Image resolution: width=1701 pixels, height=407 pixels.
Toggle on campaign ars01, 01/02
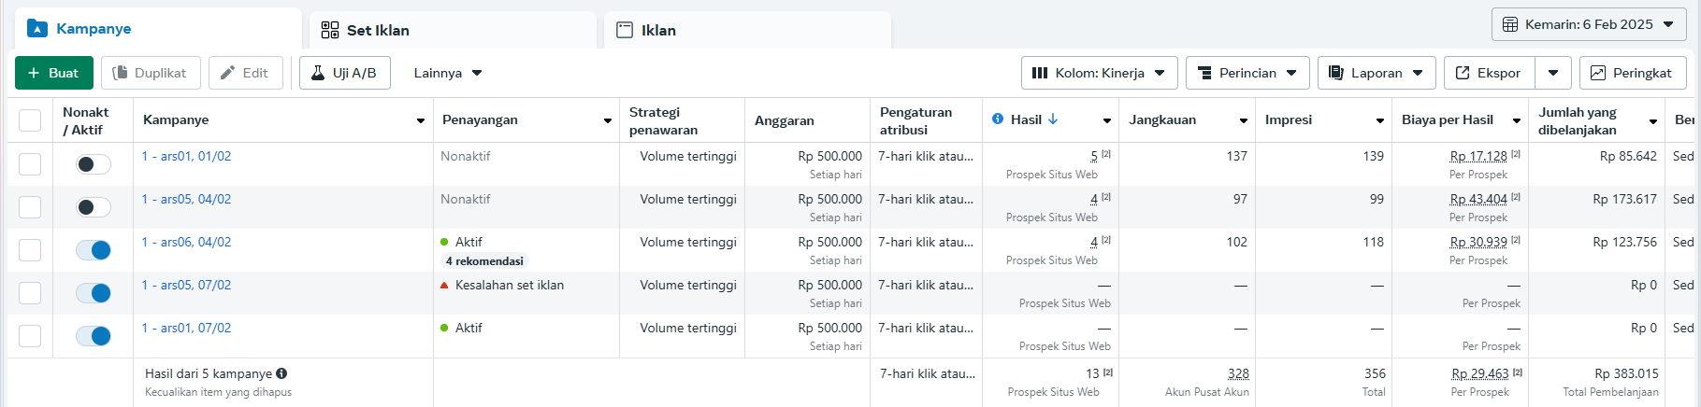point(94,164)
